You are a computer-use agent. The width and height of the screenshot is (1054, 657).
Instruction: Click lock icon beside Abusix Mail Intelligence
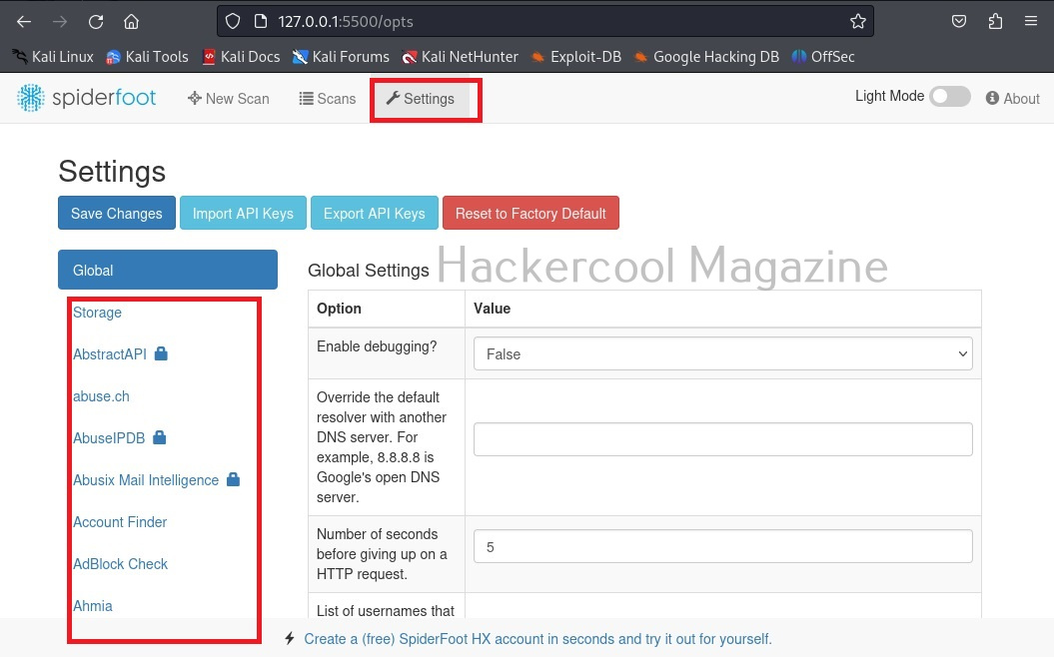[x=233, y=479]
